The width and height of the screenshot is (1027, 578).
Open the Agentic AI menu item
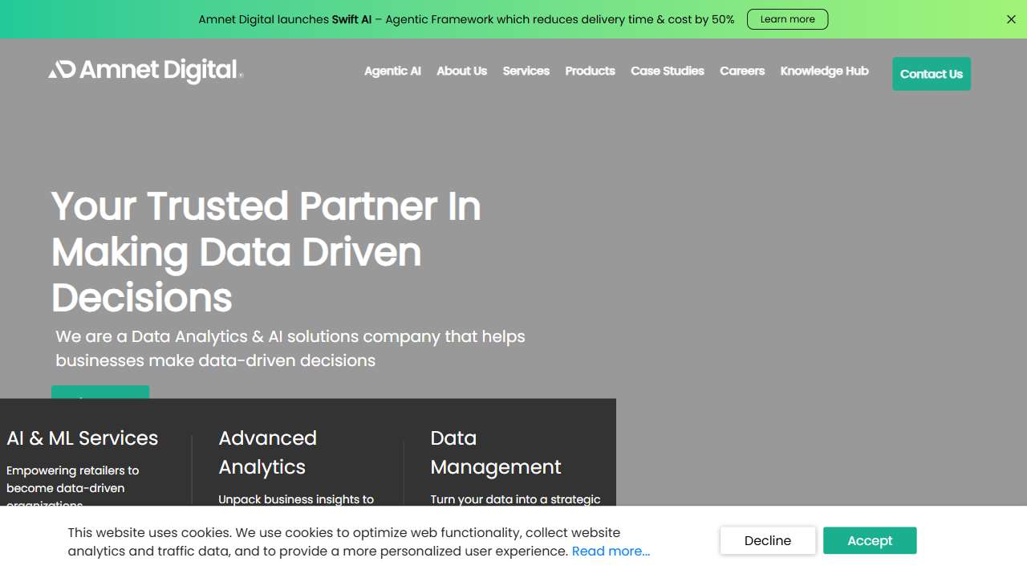[x=392, y=71]
